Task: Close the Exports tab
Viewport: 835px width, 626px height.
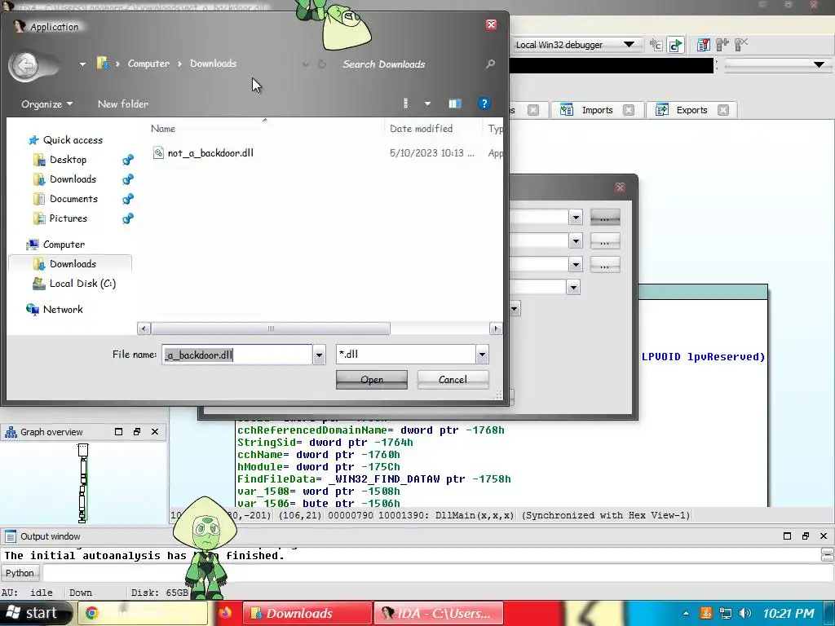Action: coord(722,110)
